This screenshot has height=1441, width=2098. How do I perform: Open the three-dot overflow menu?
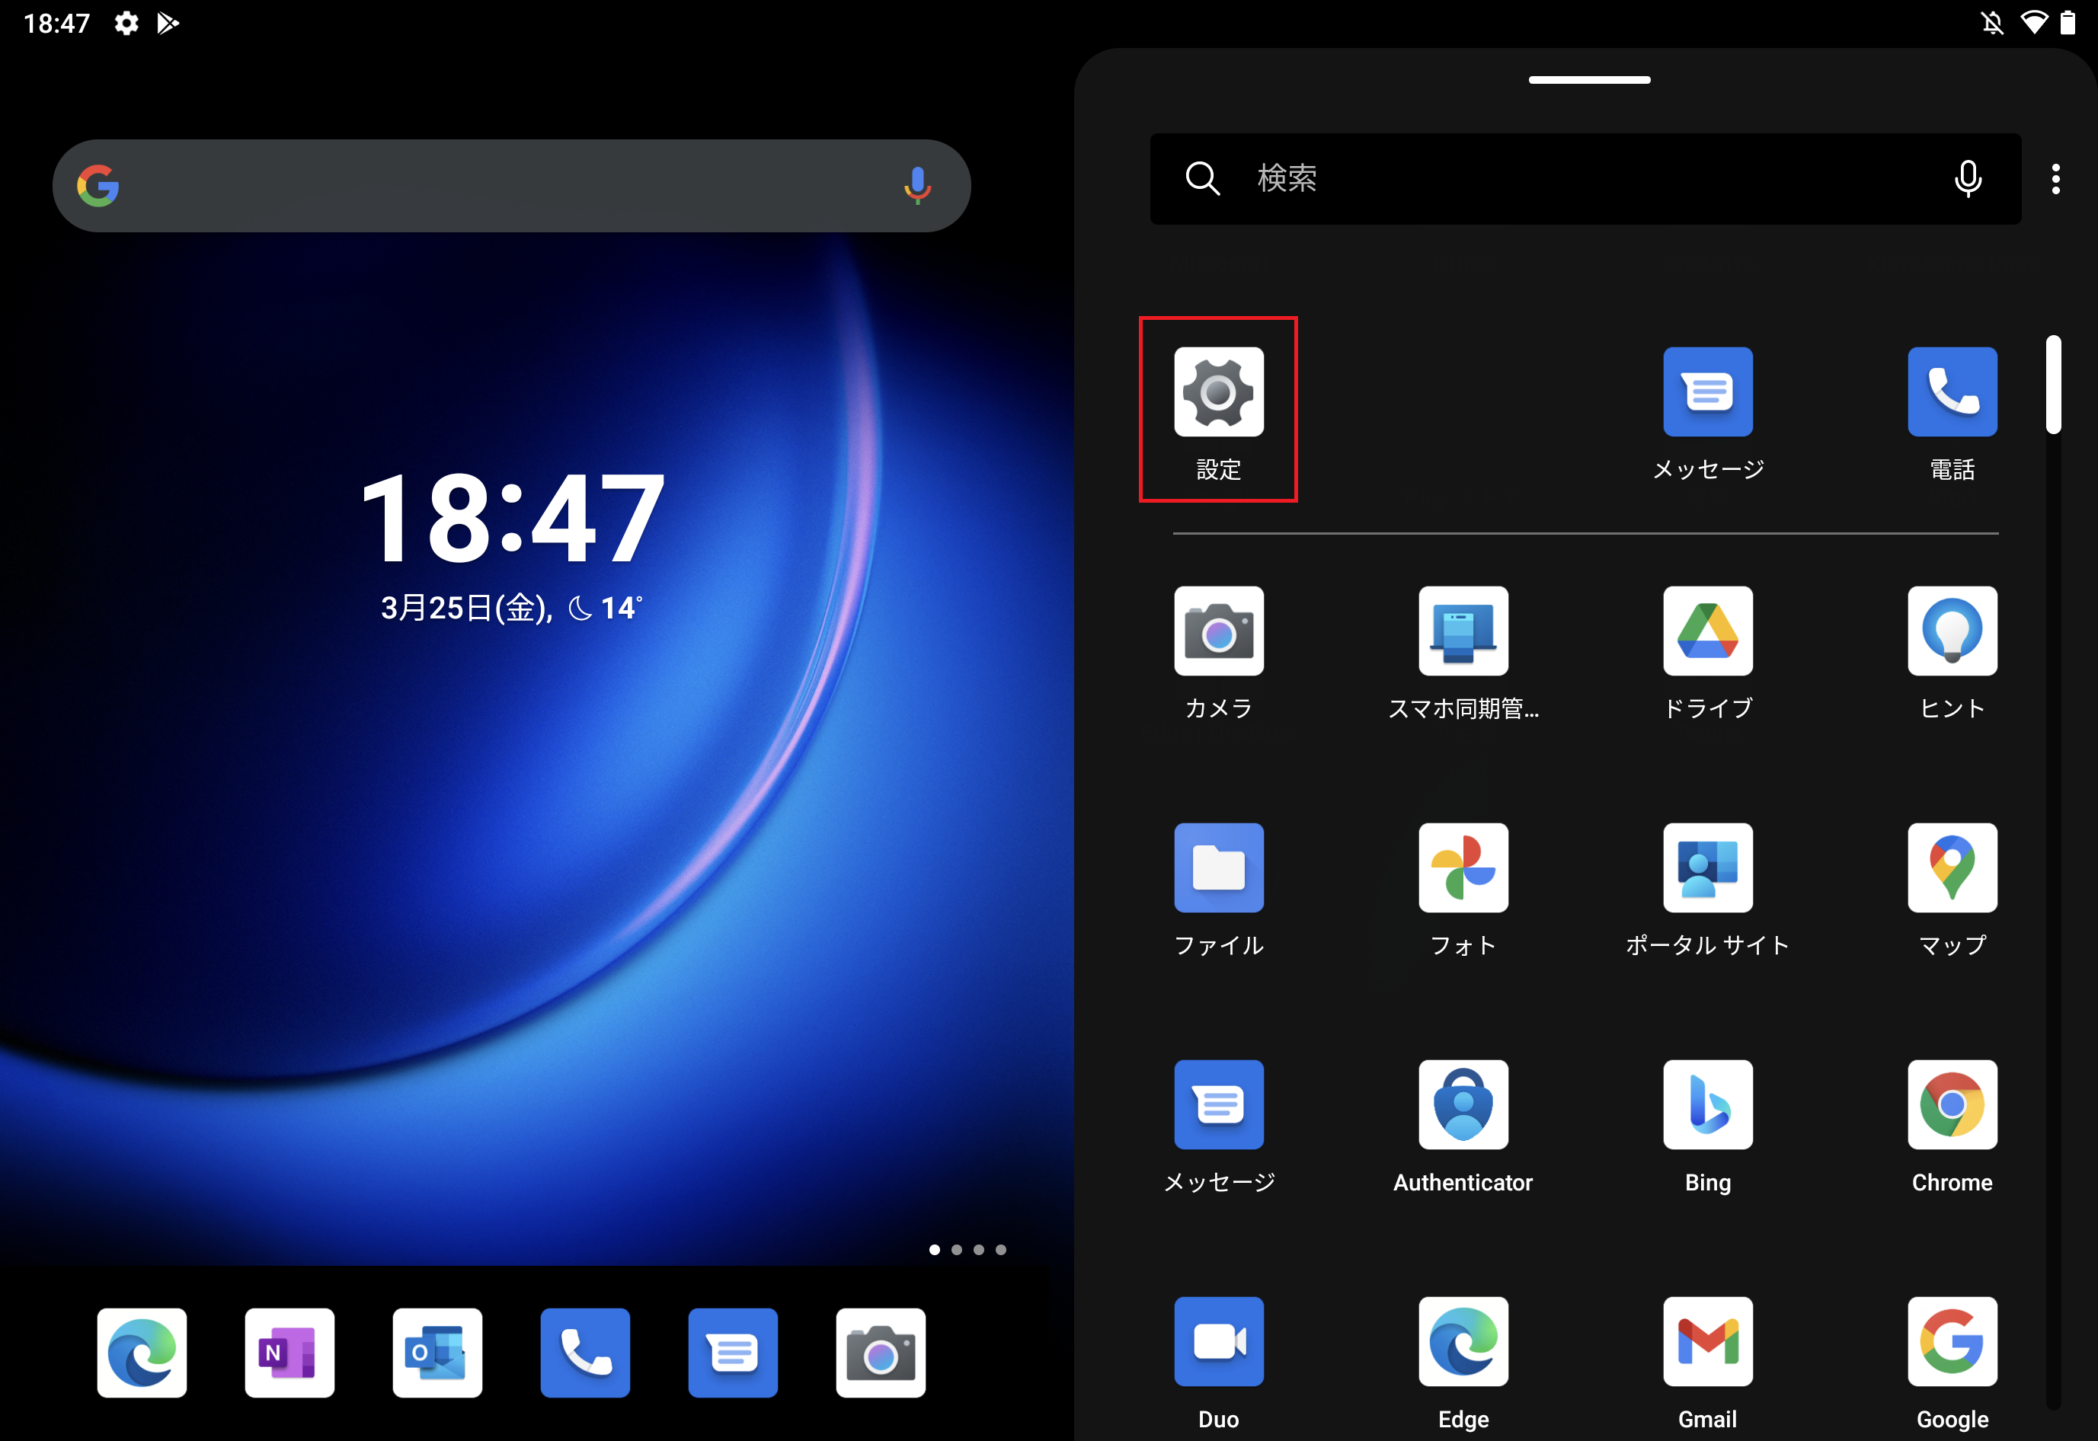2055,179
